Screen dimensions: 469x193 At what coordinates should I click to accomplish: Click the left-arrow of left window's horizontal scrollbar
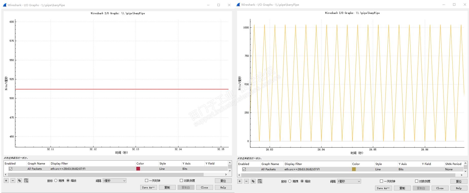tap(6, 175)
